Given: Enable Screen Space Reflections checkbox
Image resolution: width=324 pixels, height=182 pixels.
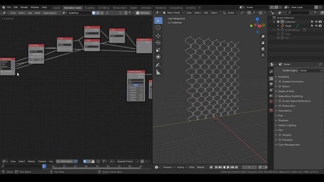Looking at the screenshot, I should point(280,101).
